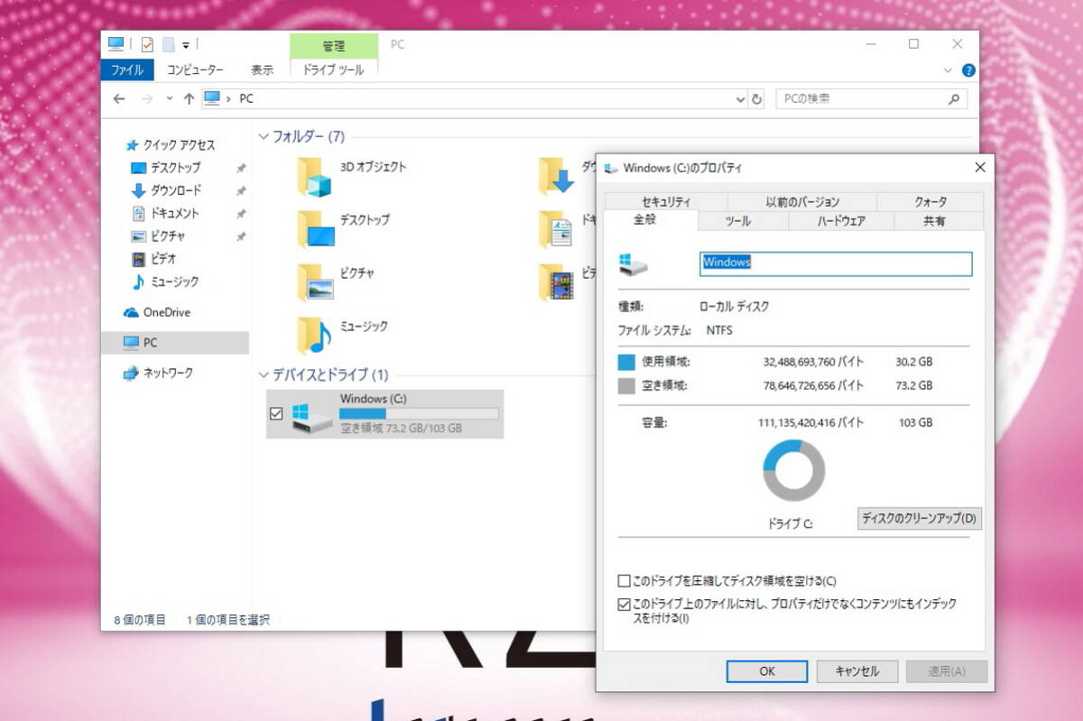The image size is (1083, 721).
Task: Open ピクチャ in the sidebar
Action: tap(167, 236)
